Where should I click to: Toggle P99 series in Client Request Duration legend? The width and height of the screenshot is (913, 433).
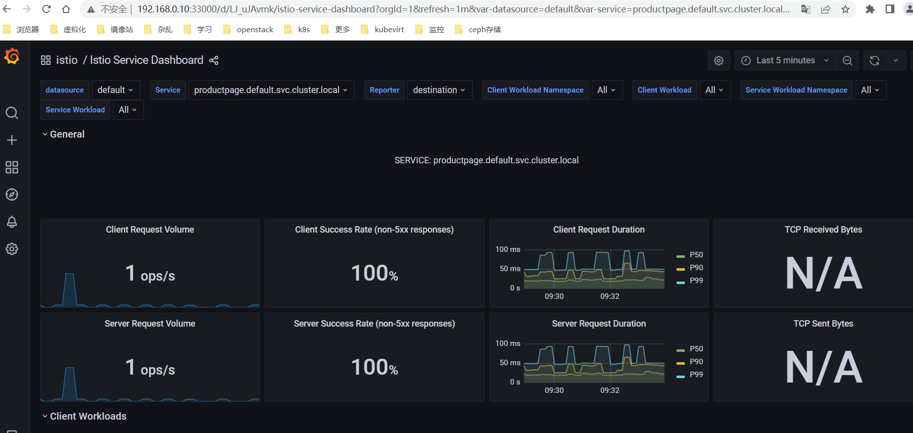click(696, 281)
